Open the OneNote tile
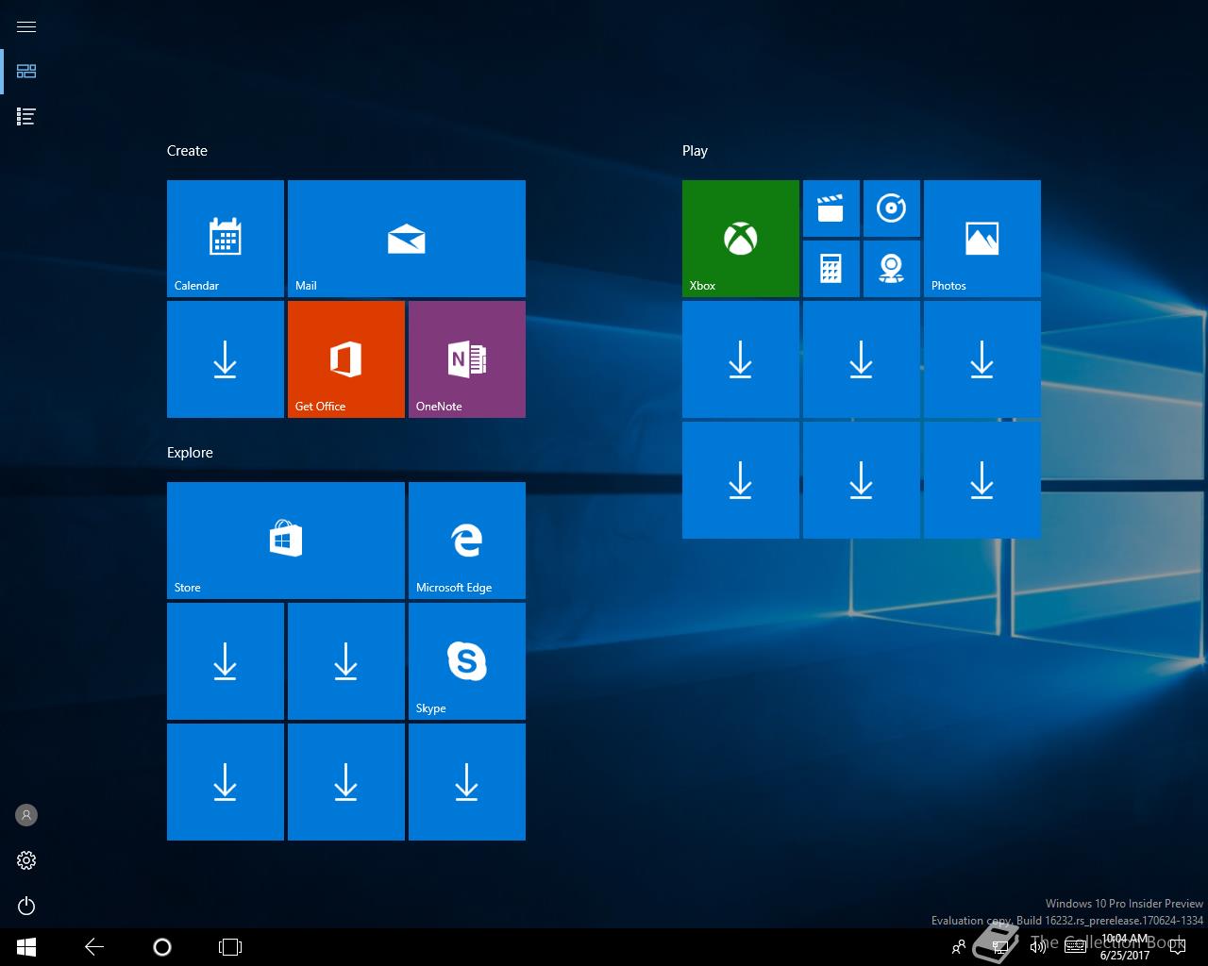Screen dimensions: 1208x966 (x=467, y=359)
